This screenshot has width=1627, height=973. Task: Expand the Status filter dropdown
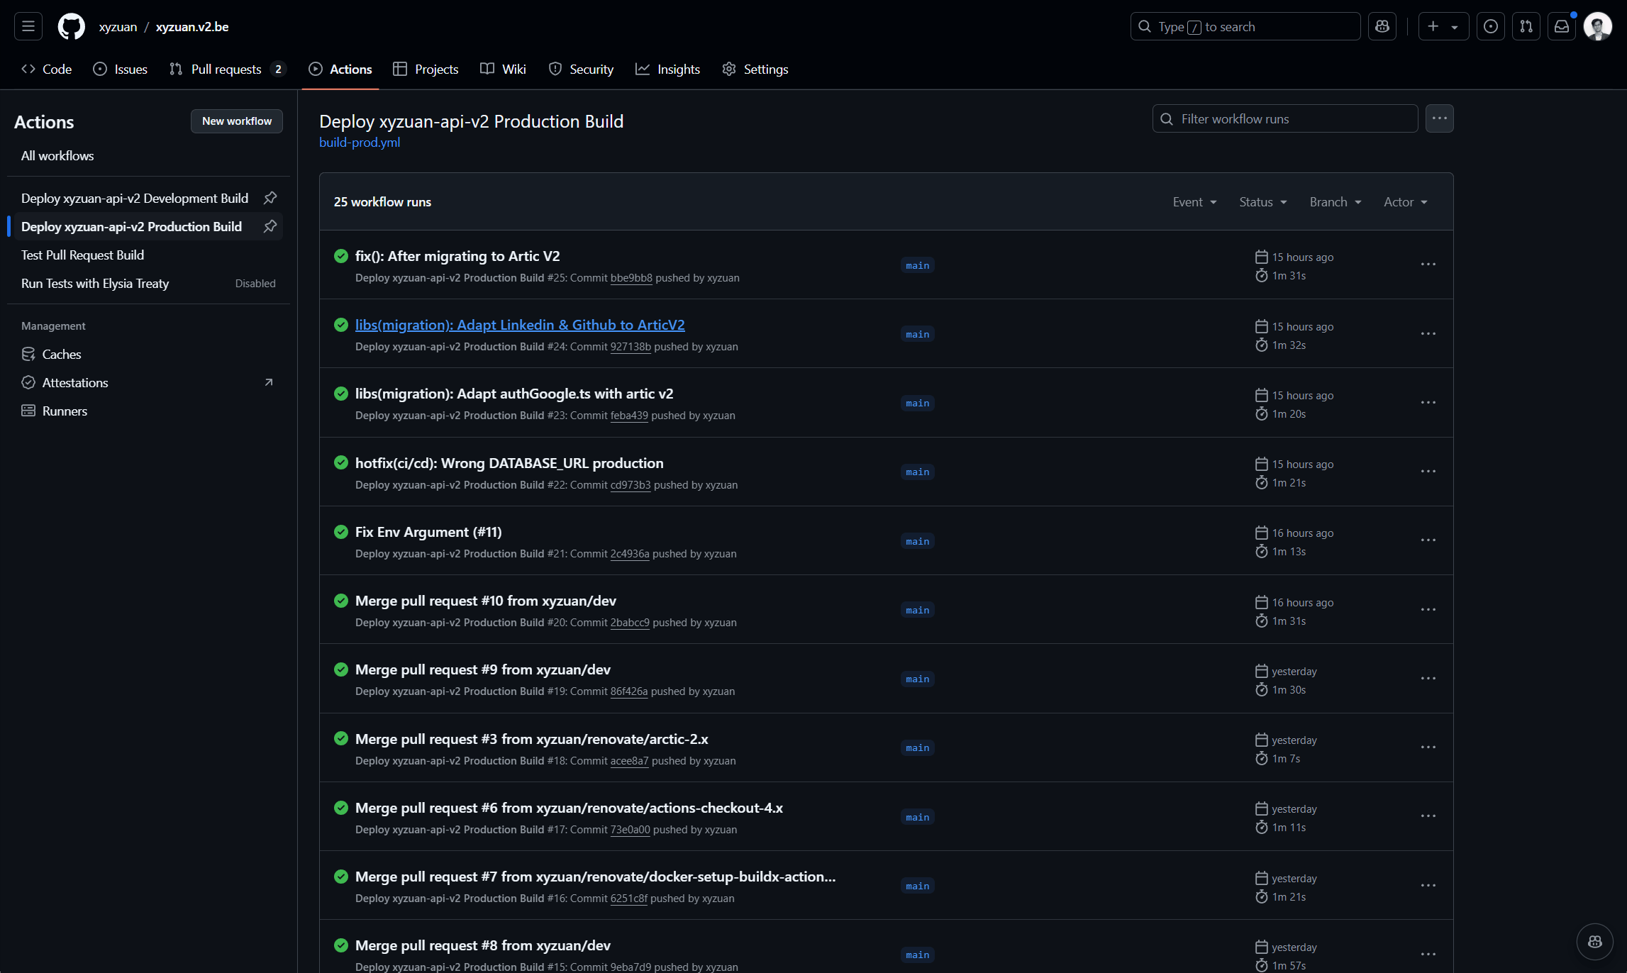(x=1262, y=202)
